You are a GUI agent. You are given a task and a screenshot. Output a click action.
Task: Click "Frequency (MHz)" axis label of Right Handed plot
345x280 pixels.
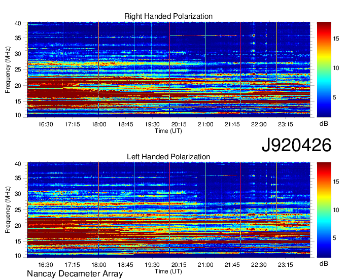click(x=8, y=69)
